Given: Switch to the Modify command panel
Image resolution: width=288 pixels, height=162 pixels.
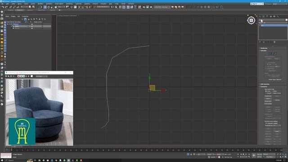Looking at the screenshot, I should click(x=263, y=16).
